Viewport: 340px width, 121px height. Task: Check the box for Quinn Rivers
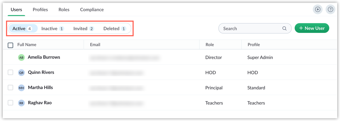[10, 72]
